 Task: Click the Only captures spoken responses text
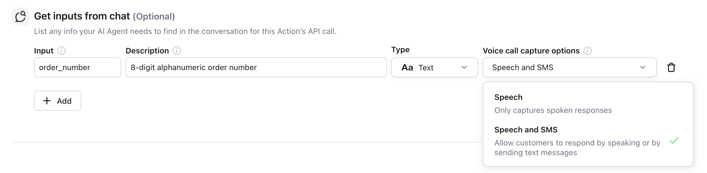click(x=553, y=110)
